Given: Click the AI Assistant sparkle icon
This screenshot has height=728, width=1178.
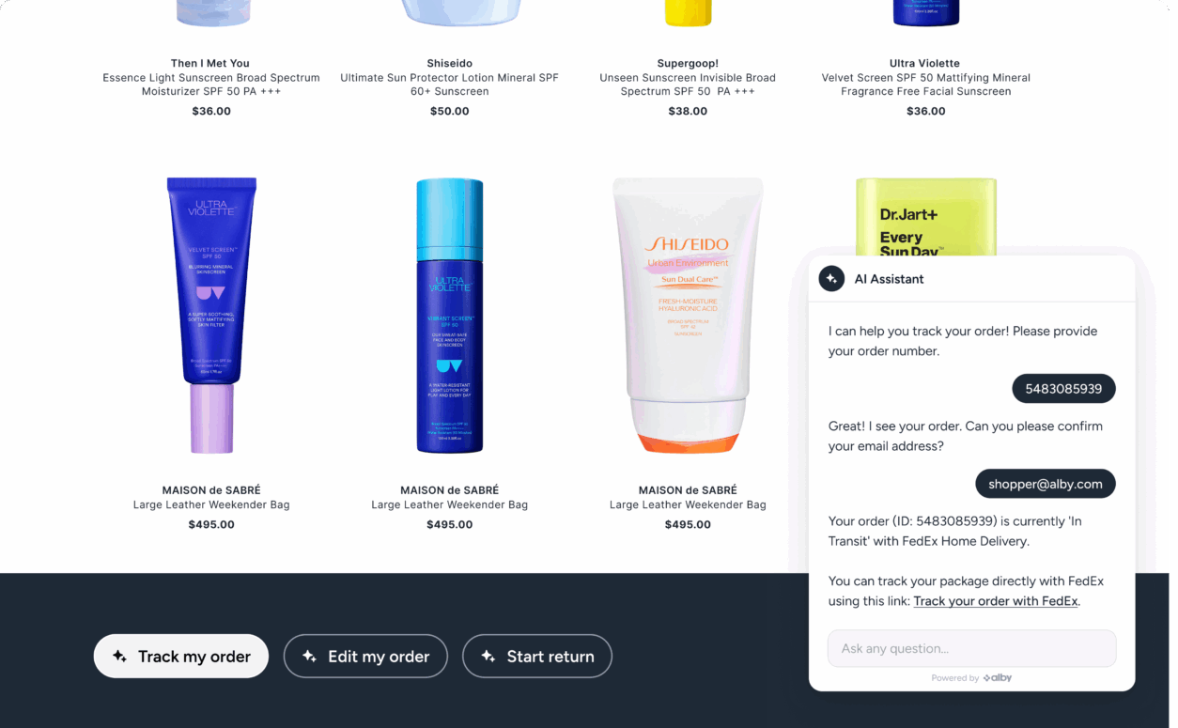Looking at the screenshot, I should coord(831,279).
